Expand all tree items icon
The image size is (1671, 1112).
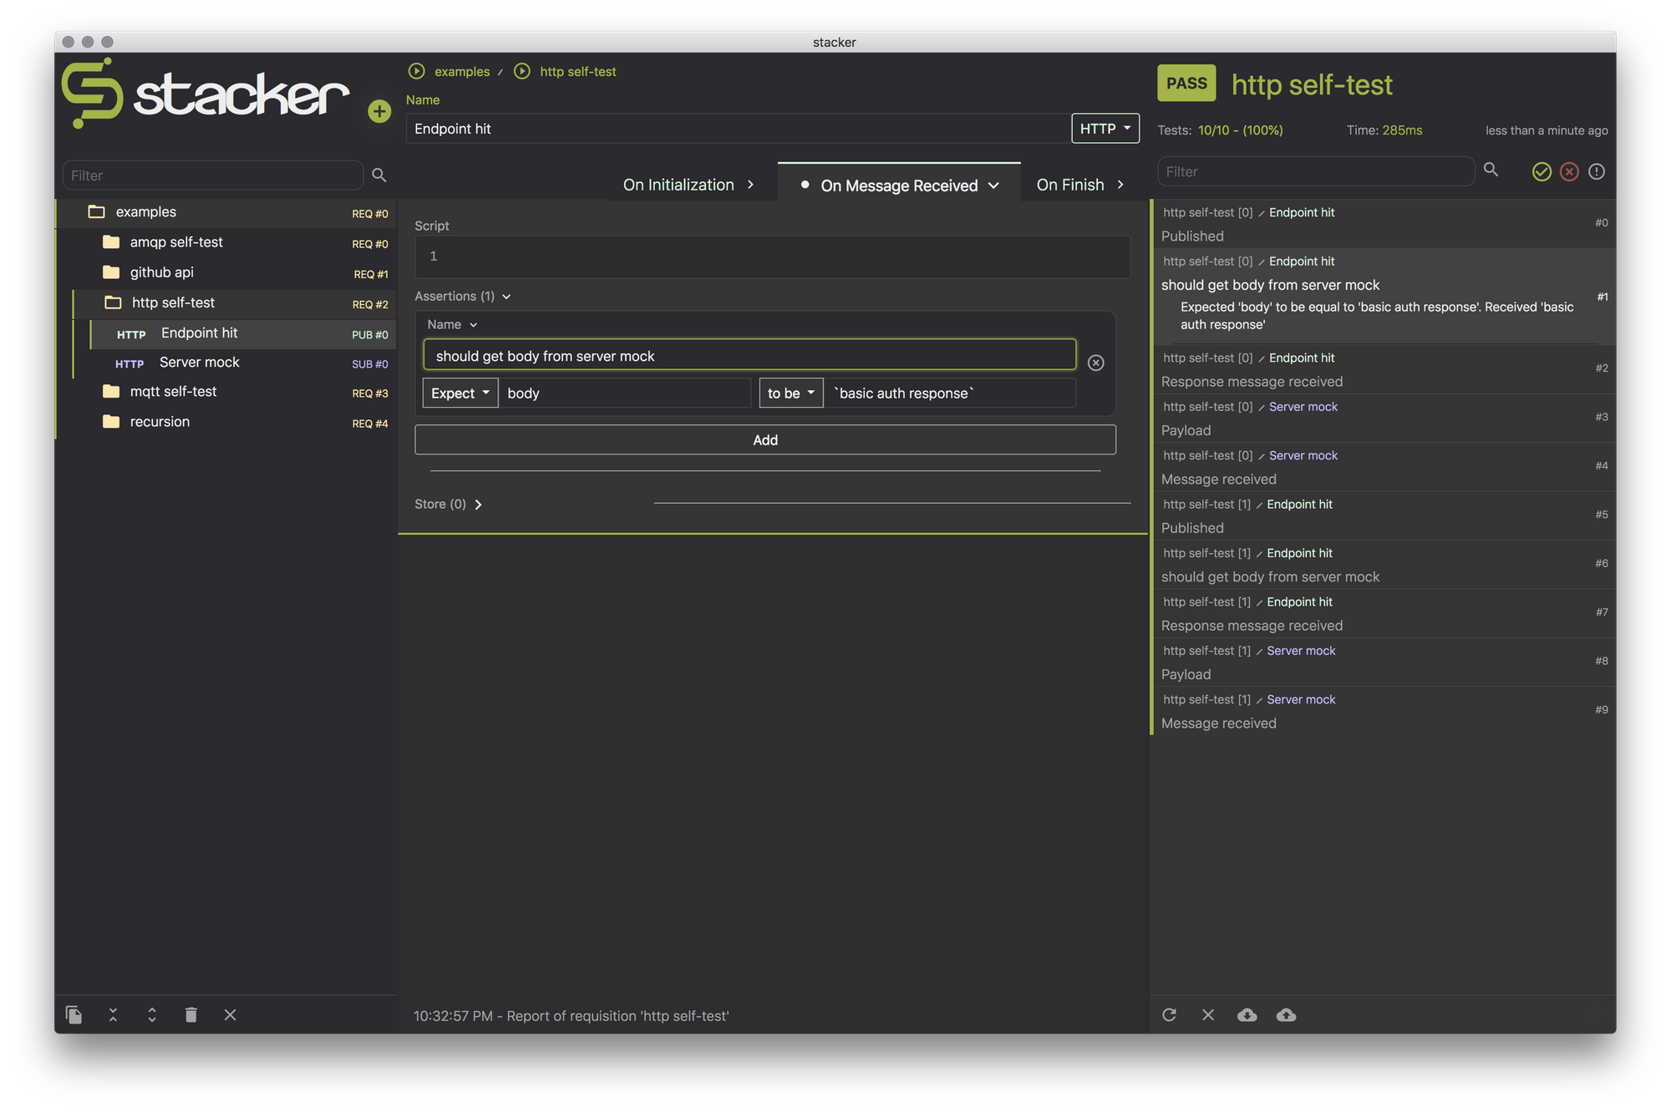(x=152, y=1014)
